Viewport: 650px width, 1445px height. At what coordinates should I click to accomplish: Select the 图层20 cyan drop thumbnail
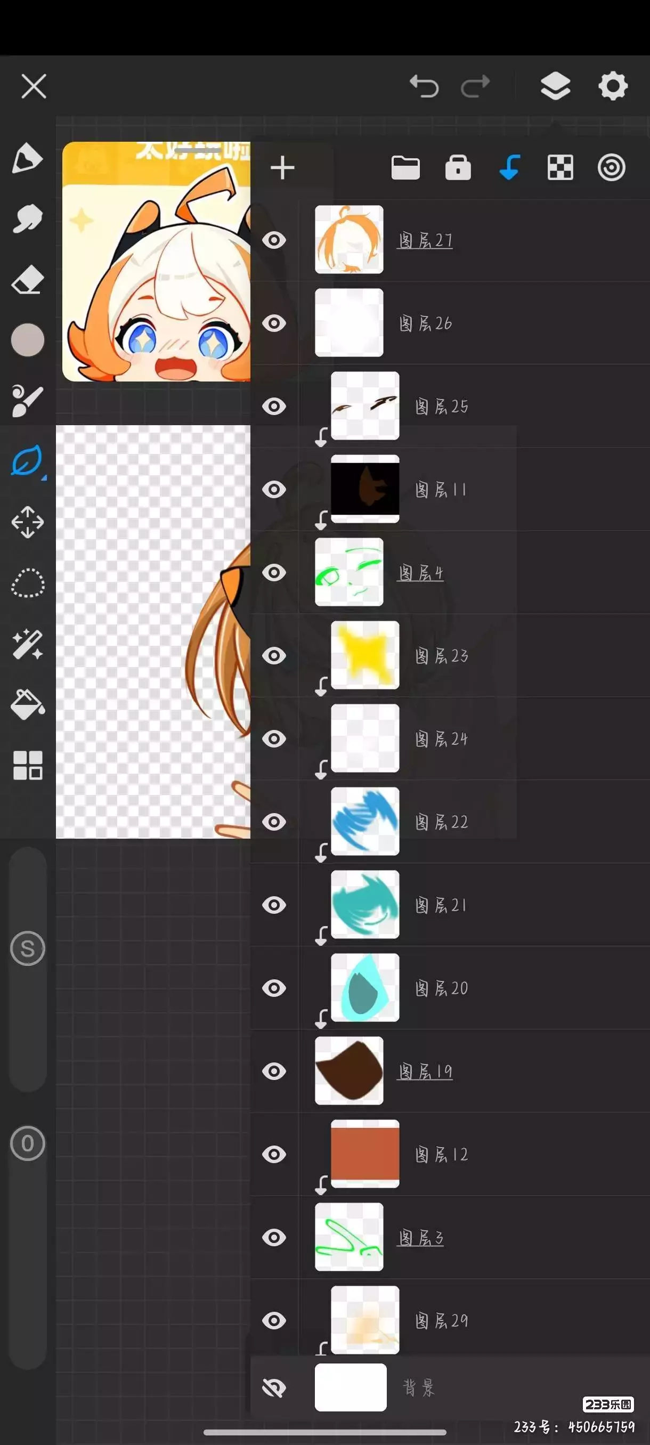tap(365, 987)
